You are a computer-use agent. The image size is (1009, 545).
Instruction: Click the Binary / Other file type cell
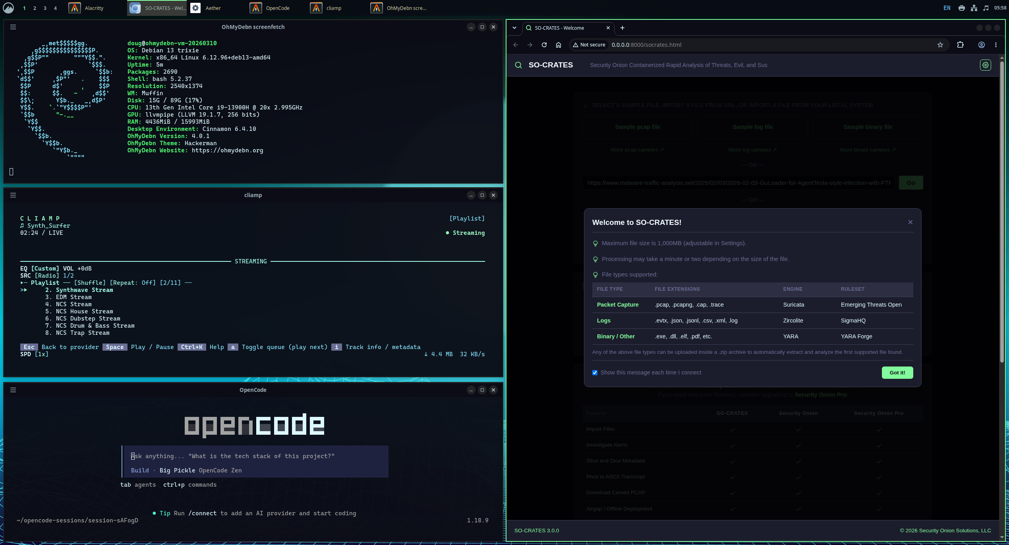616,336
